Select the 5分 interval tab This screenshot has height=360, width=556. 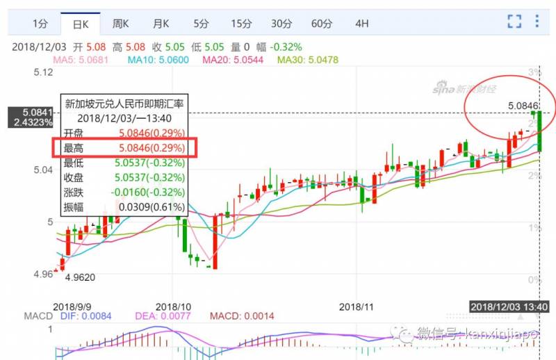(201, 24)
